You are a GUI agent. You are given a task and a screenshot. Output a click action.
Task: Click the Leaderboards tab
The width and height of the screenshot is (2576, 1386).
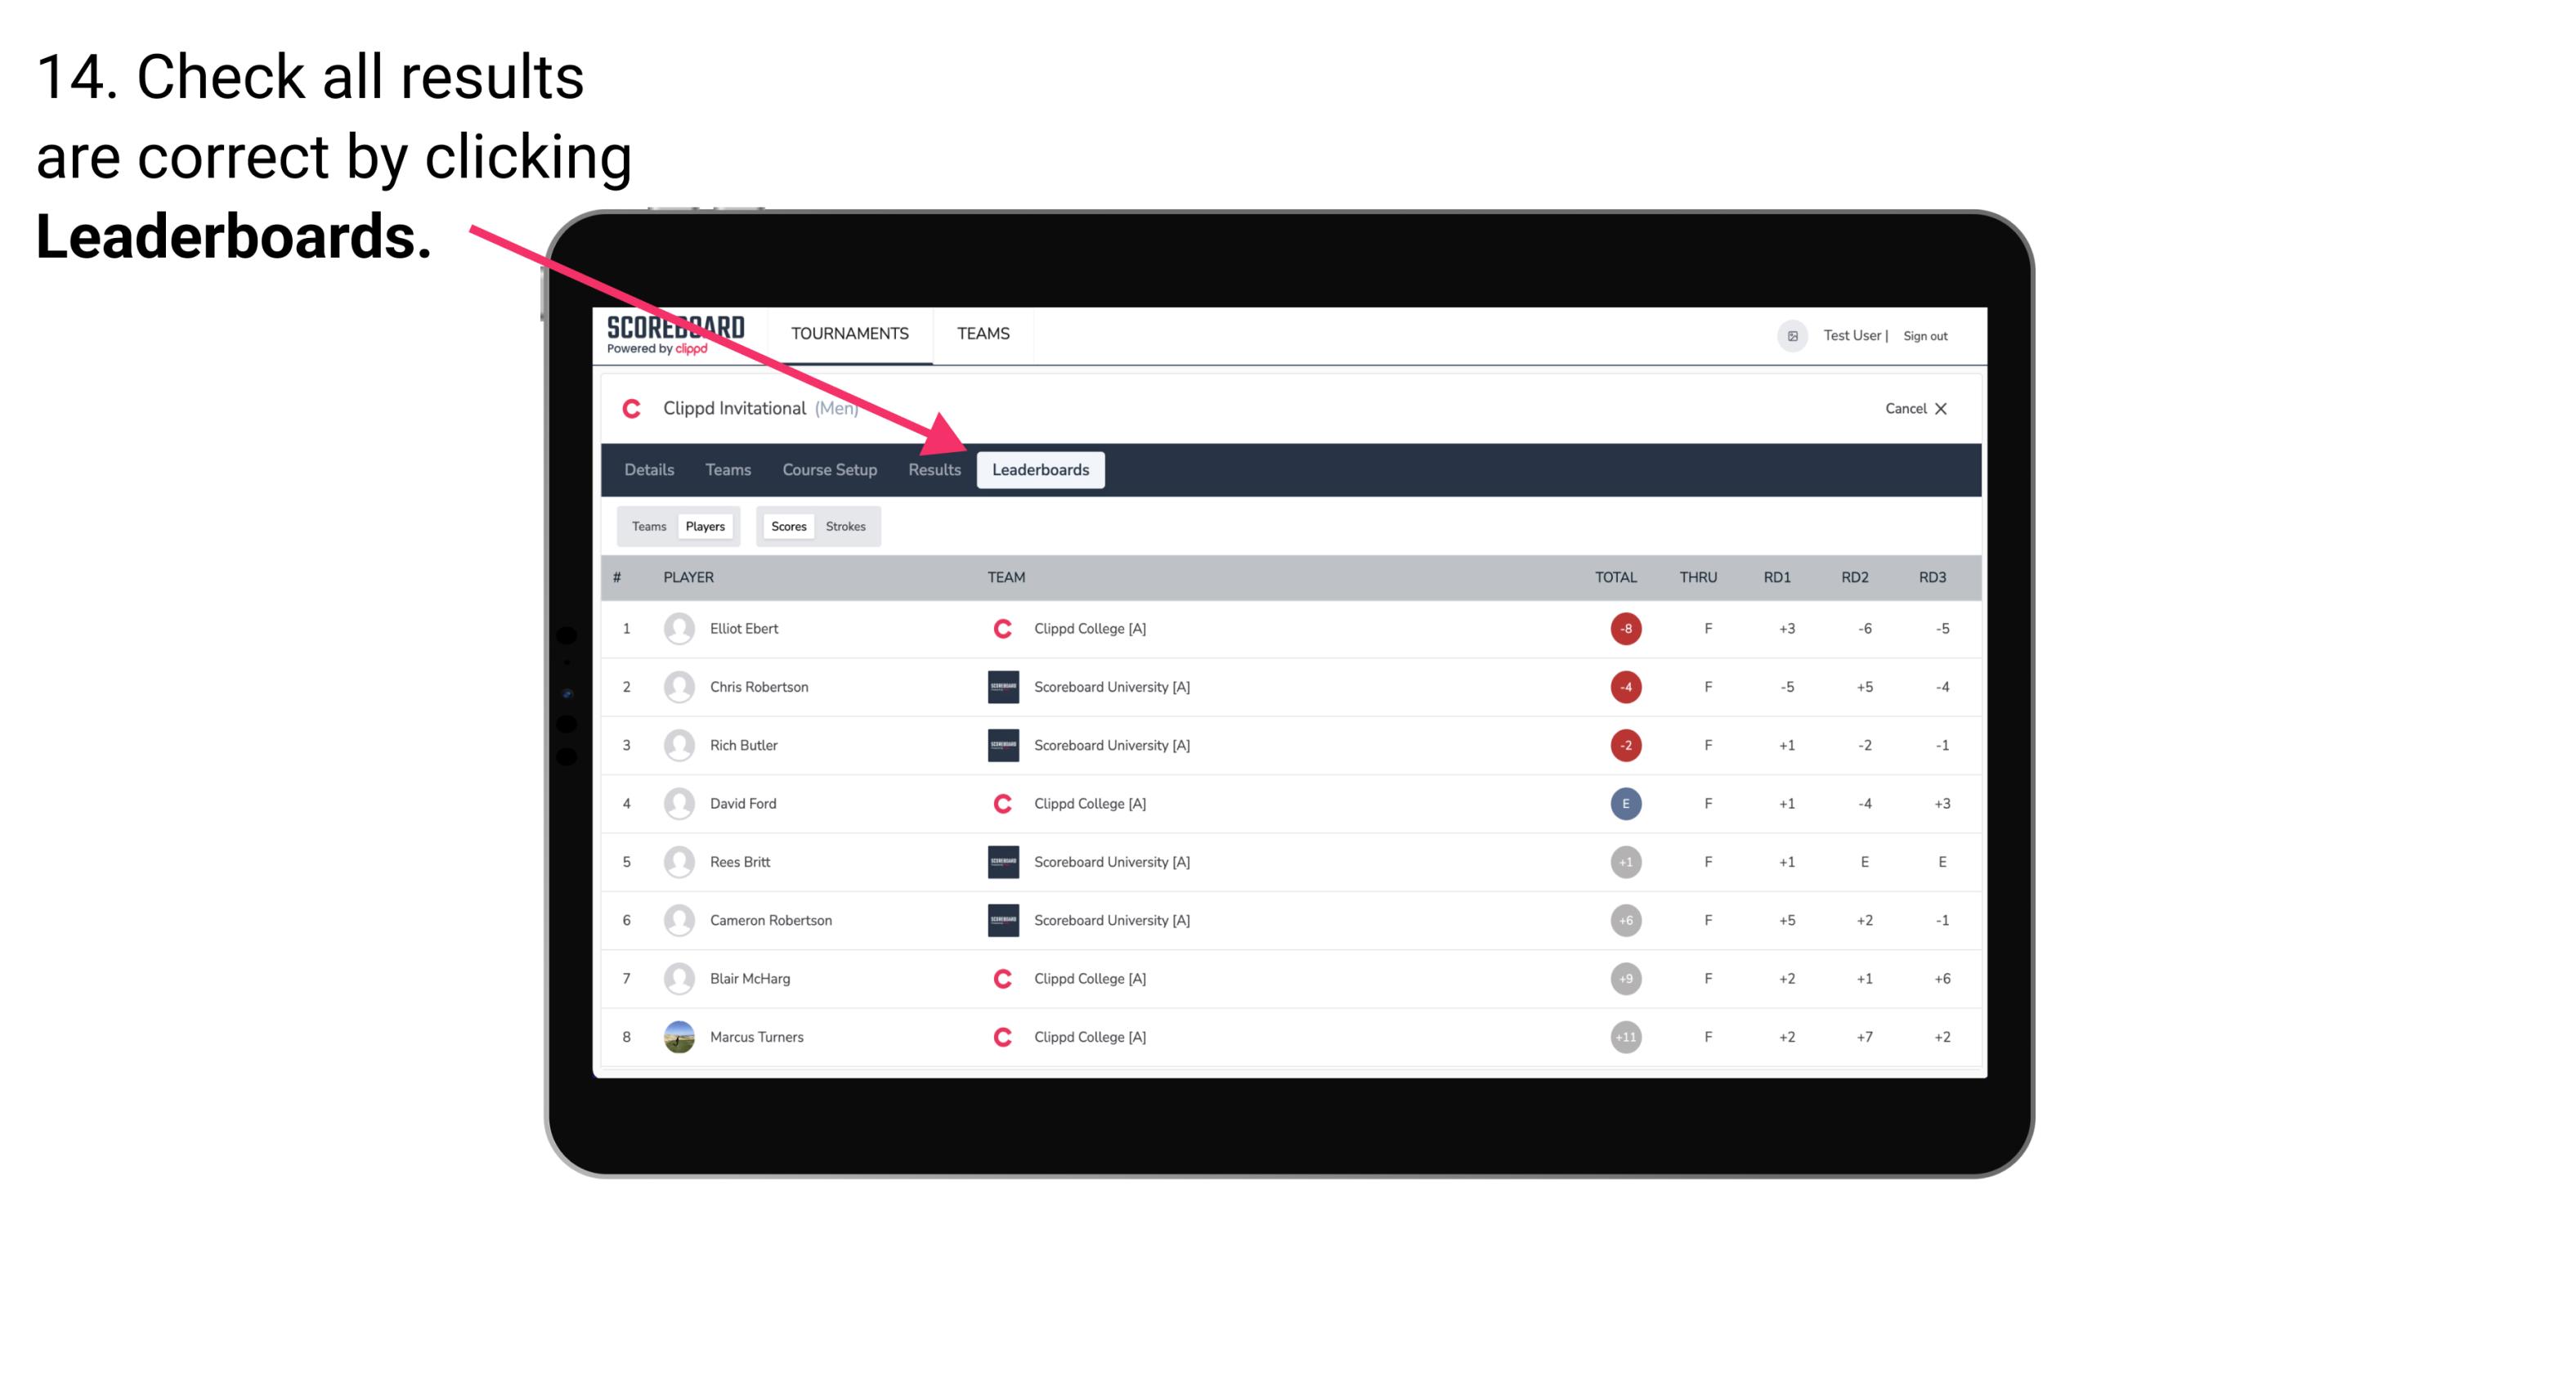(x=1041, y=471)
